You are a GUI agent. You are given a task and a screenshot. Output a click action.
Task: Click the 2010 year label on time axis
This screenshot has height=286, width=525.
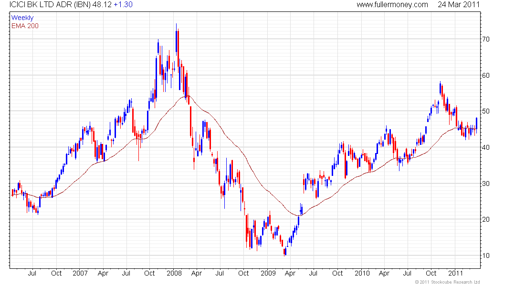click(362, 273)
